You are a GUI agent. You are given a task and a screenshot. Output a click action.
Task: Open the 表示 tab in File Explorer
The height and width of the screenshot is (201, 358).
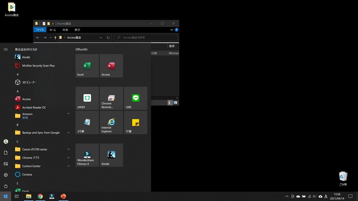coord(77,30)
